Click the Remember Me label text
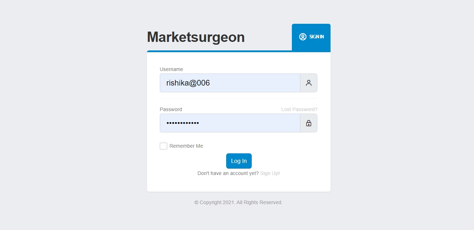The image size is (474, 230). pos(186,146)
